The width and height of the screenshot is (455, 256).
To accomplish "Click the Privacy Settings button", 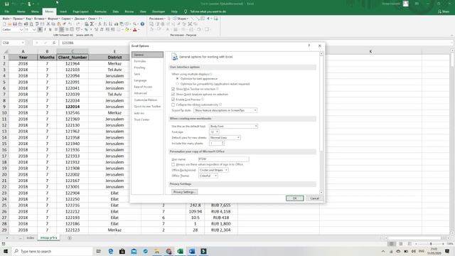I will point(184,192).
